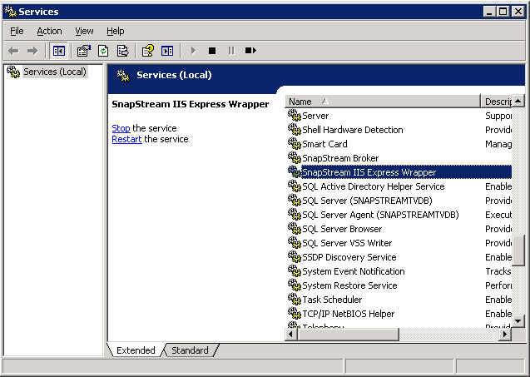
Task: Click the vertical scrollbar thumb
Action: [x=518, y=250]
